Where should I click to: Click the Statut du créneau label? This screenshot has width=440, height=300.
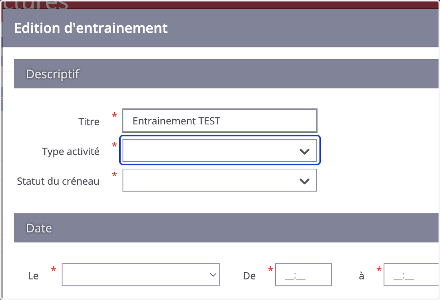[x=58, y=181]
